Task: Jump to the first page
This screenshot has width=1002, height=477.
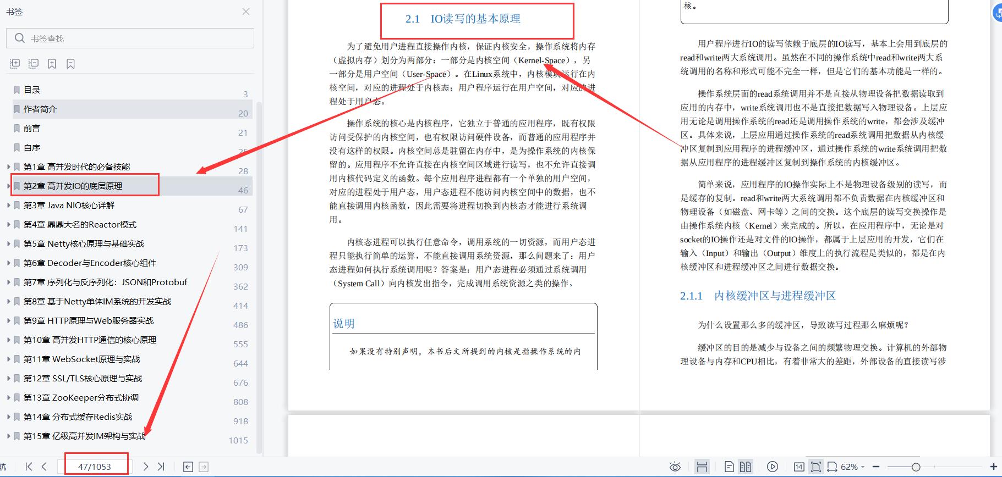Action: pos(29,467)
